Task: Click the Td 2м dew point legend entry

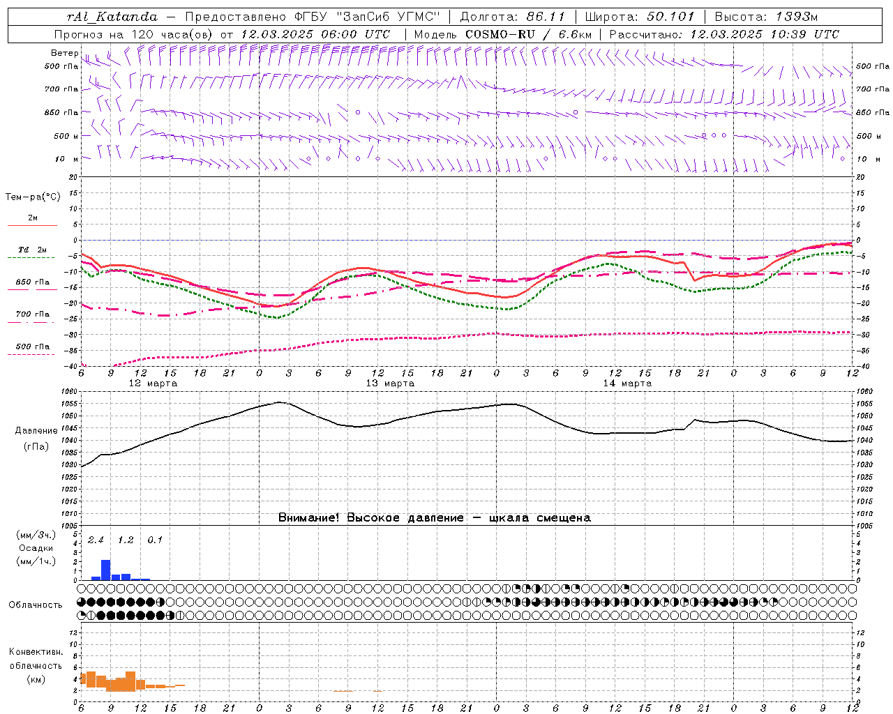Action: point(33,250)
